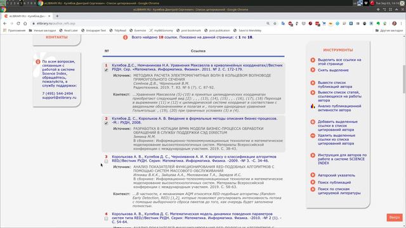
Task: Go back with the browser back arrow
Action: point(5,23)
